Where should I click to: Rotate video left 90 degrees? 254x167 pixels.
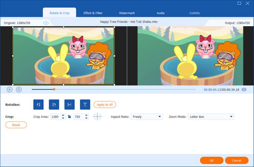39,105
